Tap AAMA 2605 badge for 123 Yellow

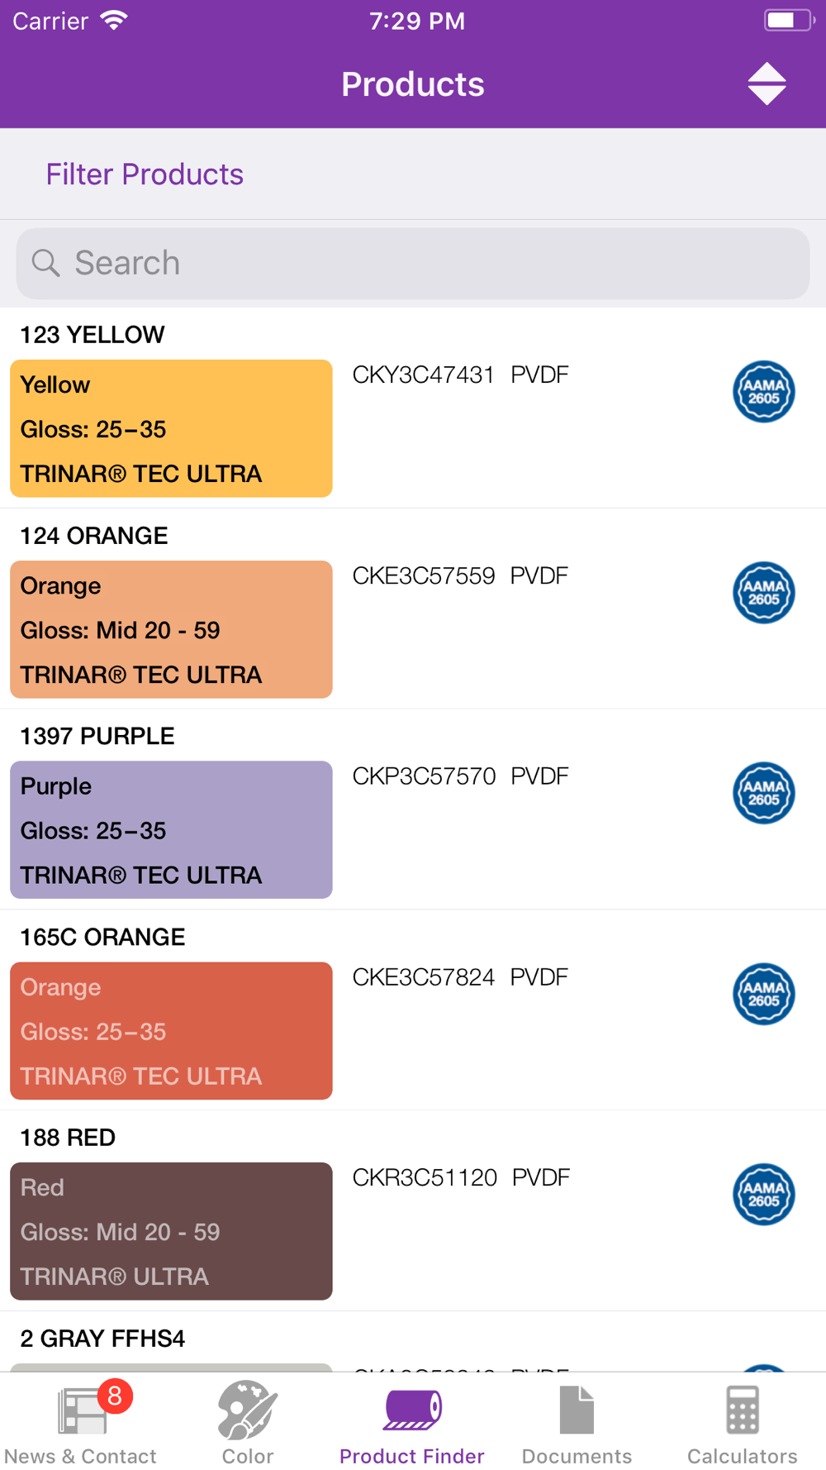764,392
